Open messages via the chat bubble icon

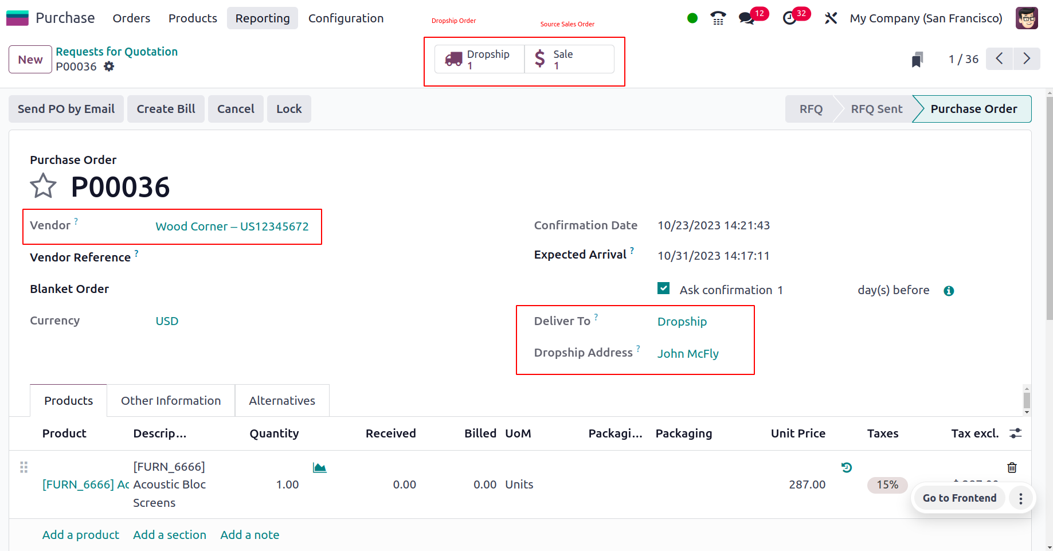[x=746, y=18]
